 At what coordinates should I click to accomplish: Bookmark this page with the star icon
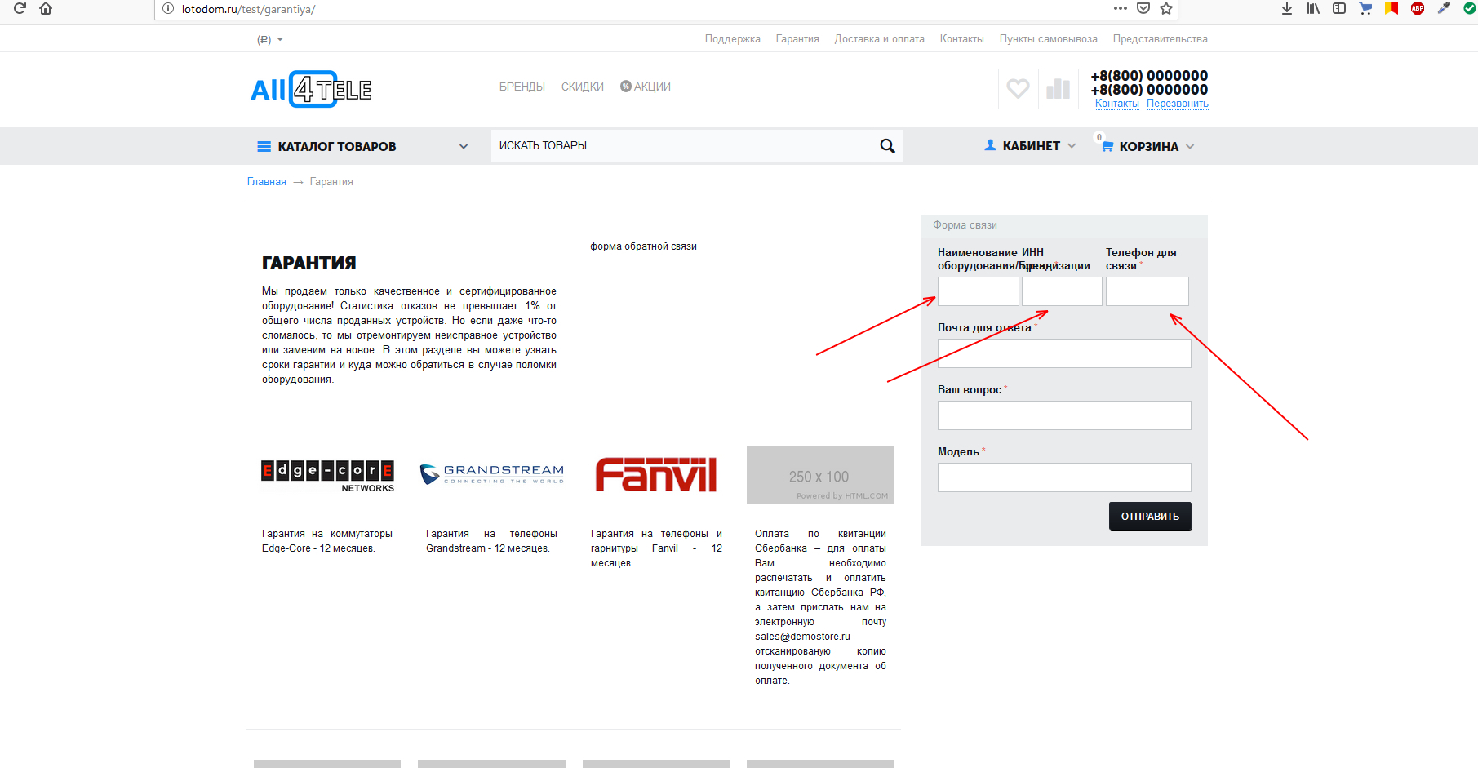[x=1166, y=9]
